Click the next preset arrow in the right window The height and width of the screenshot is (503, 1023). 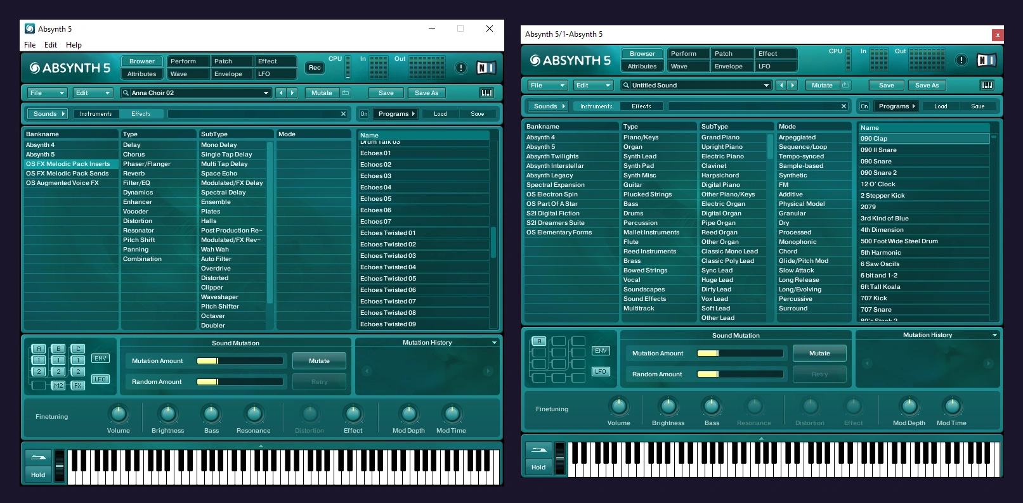point(792,86)
